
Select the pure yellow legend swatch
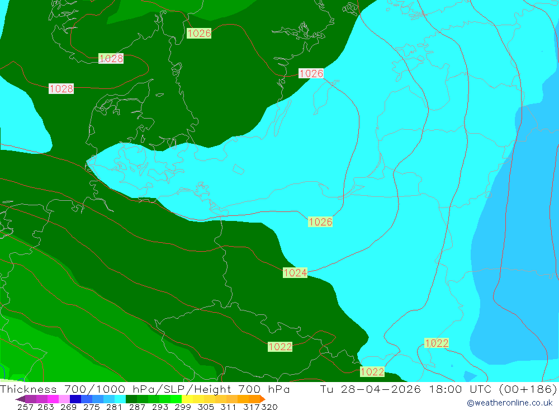pyautogui.click(x=187, y=399)
